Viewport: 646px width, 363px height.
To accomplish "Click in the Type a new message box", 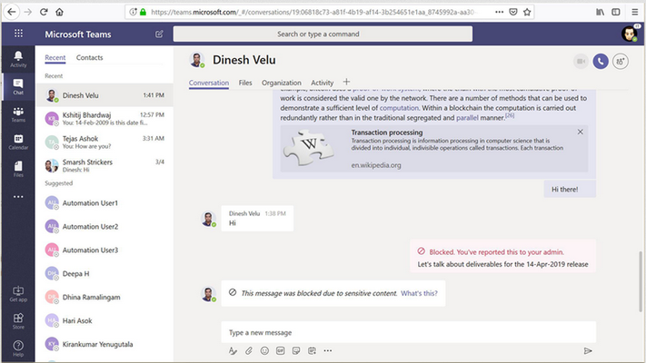I will tap(408, 332).
